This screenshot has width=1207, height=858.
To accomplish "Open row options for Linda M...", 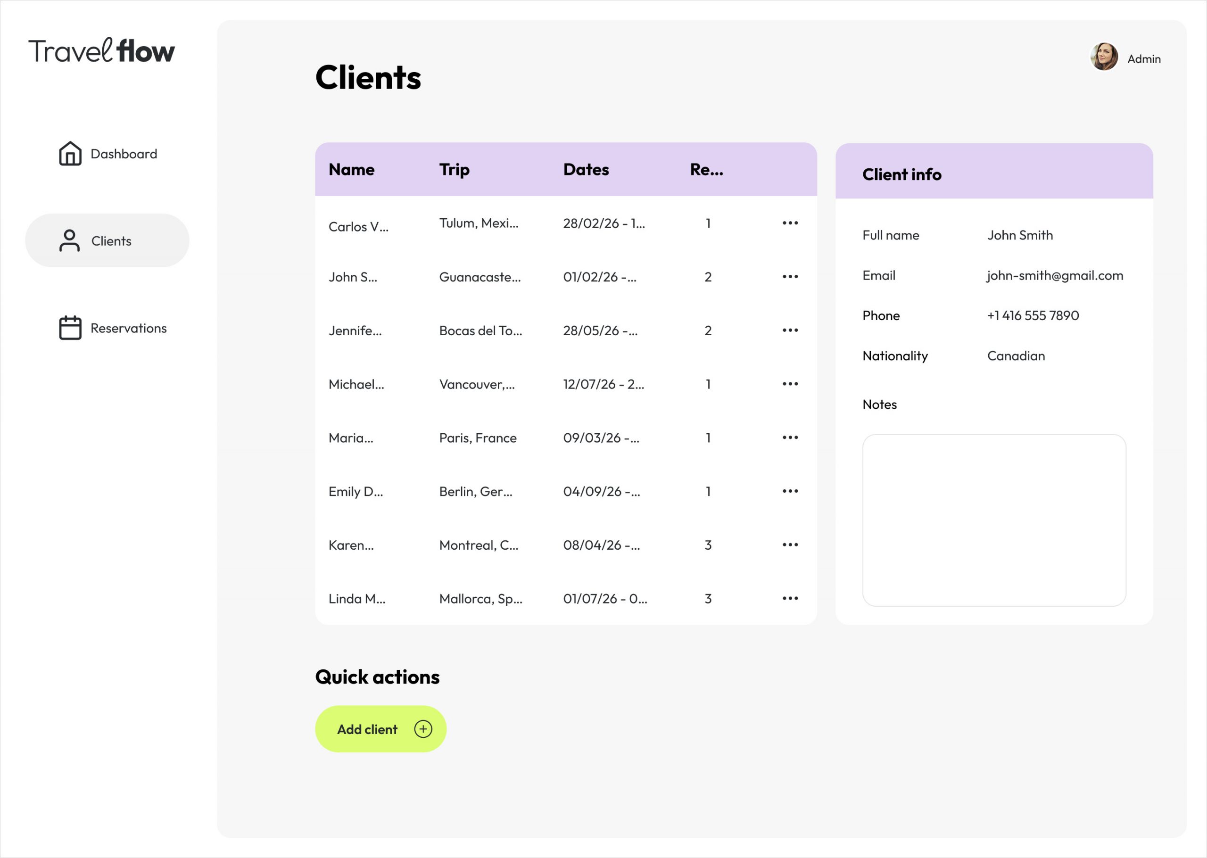I will (x=790, y=598).
